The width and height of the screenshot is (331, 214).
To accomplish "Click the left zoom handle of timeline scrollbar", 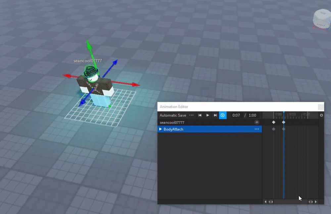I will tap(271, 202).
